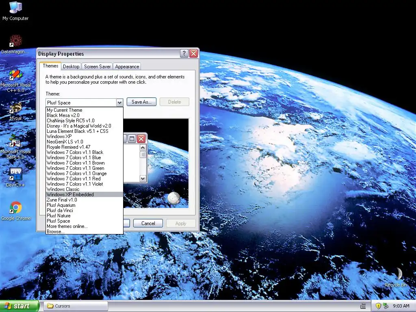This screenshot has height=312, width=416.
Task: Open the Start menu
Action: (19, 306)
